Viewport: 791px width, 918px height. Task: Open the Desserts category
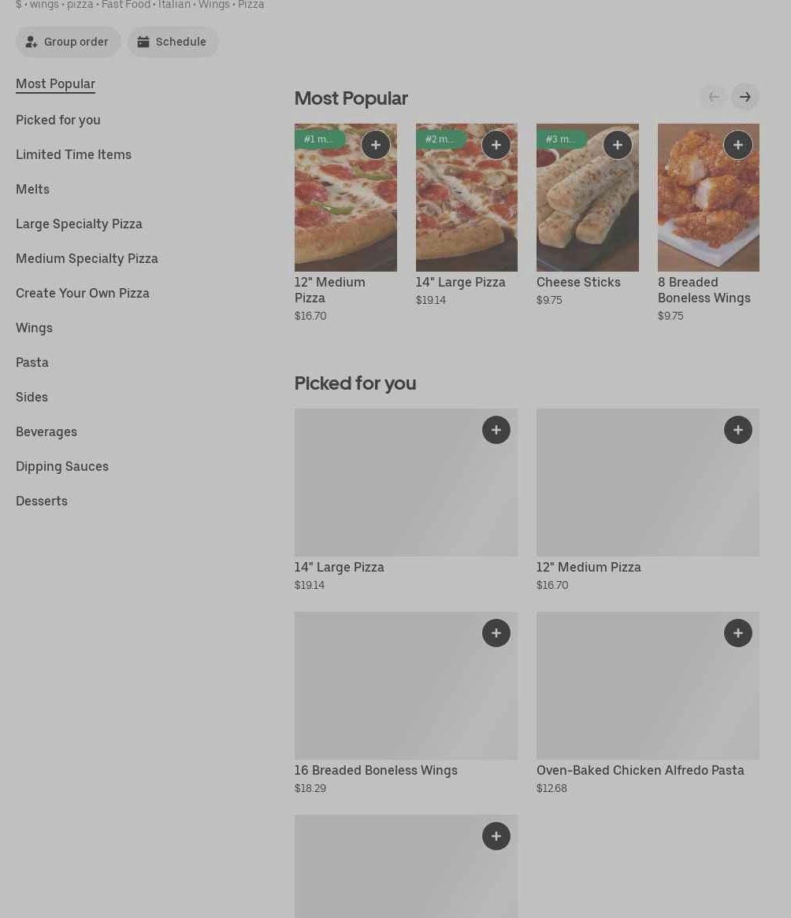click(x=42, y=501)
